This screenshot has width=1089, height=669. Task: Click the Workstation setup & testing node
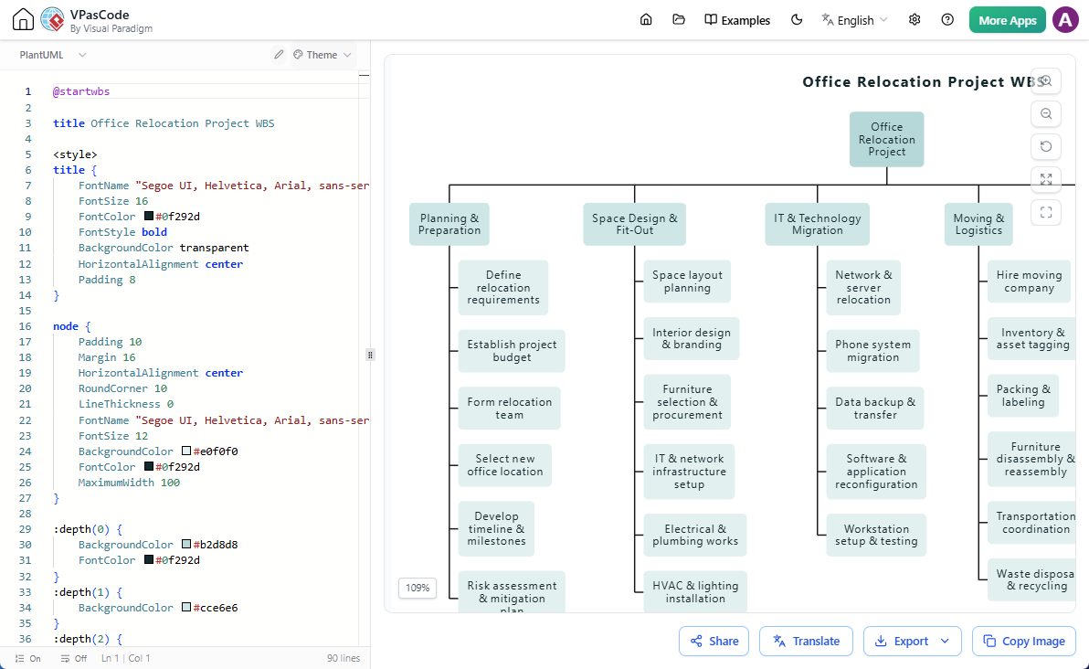pos(876,535)
